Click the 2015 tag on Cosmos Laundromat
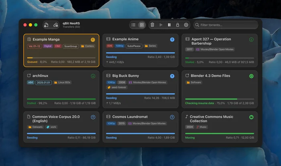281x166 pixels. pos(122,123)
